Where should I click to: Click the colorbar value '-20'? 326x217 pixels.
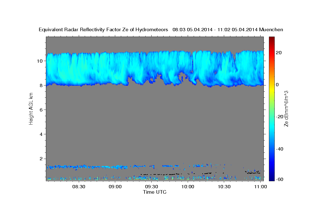[x=279, y=117]
